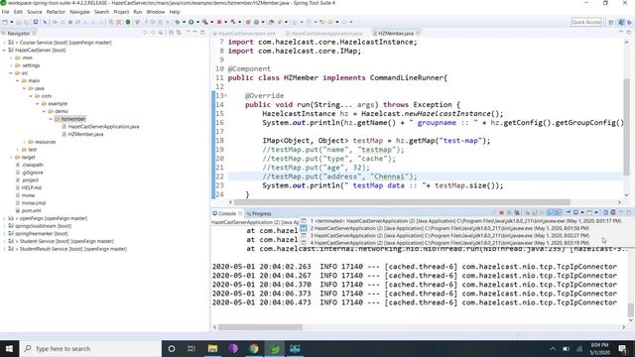
Task: Open File Explorer from taskbar
Action: tap(212, 348)
